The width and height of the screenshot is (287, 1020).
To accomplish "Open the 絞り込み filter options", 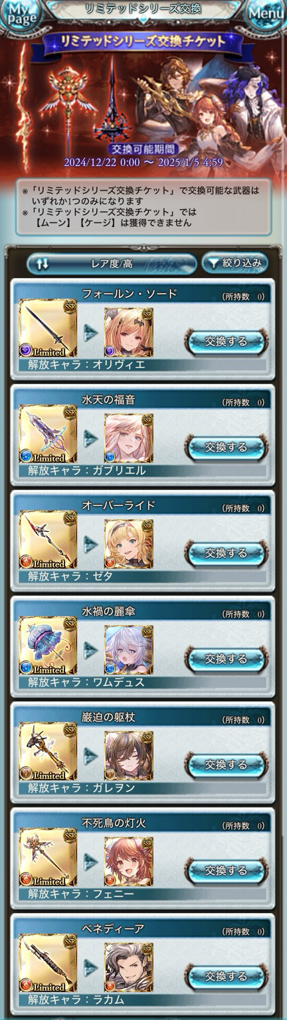I will (235, 263).
